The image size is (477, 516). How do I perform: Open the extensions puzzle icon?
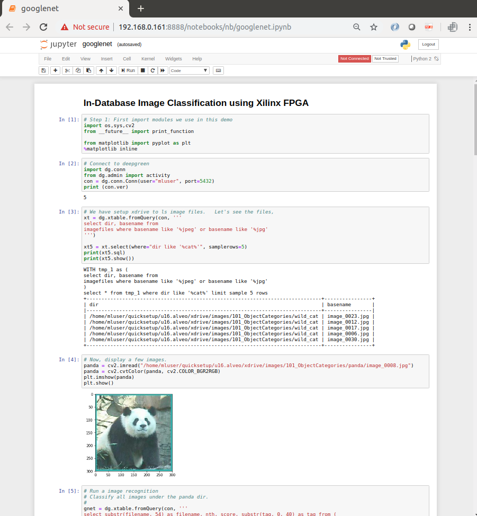pos(453,27)
